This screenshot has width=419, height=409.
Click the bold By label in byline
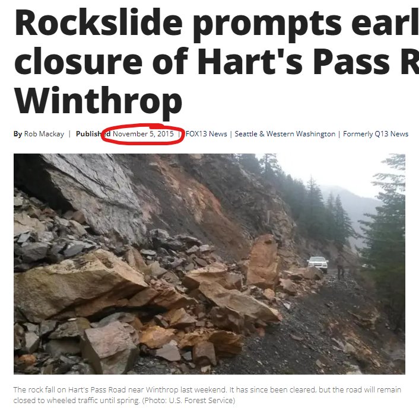[18, 134]
